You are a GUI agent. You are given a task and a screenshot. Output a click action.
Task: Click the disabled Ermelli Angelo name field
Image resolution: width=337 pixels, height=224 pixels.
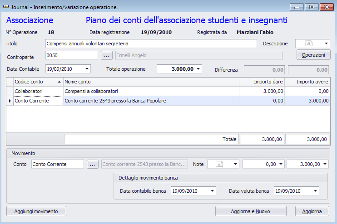click(x=199, y=55)
